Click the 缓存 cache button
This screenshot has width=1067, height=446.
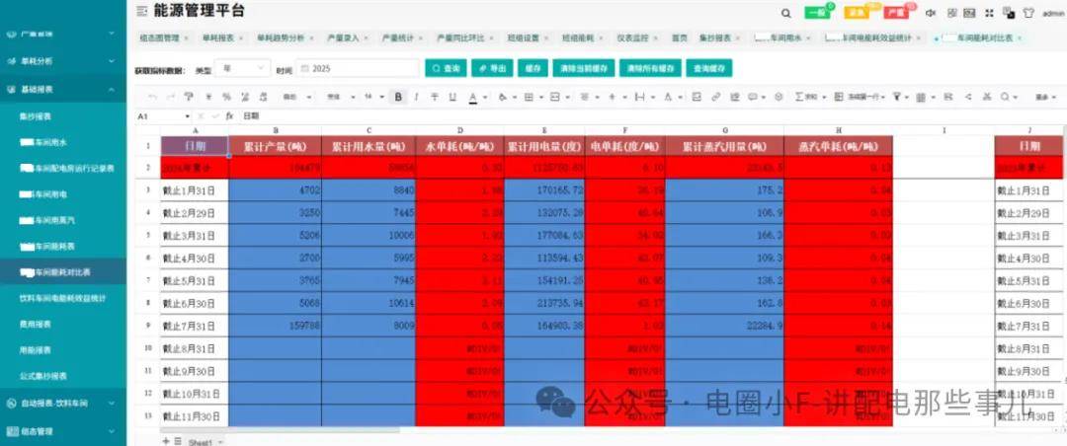point(533,68)
